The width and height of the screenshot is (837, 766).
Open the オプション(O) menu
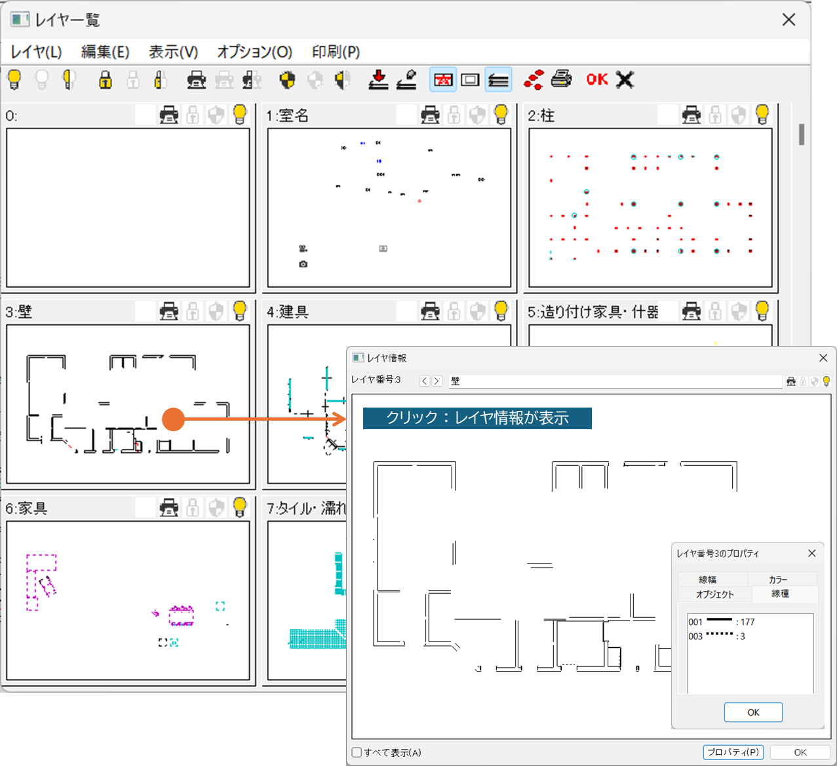tap(254, 52)
